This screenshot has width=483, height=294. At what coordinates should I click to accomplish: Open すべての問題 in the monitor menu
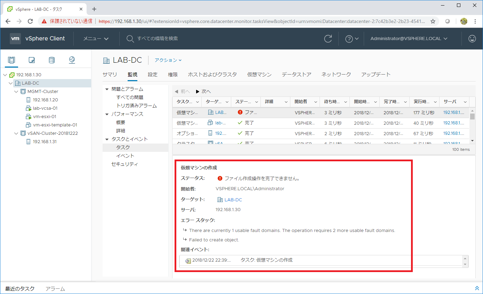(130, 98)
